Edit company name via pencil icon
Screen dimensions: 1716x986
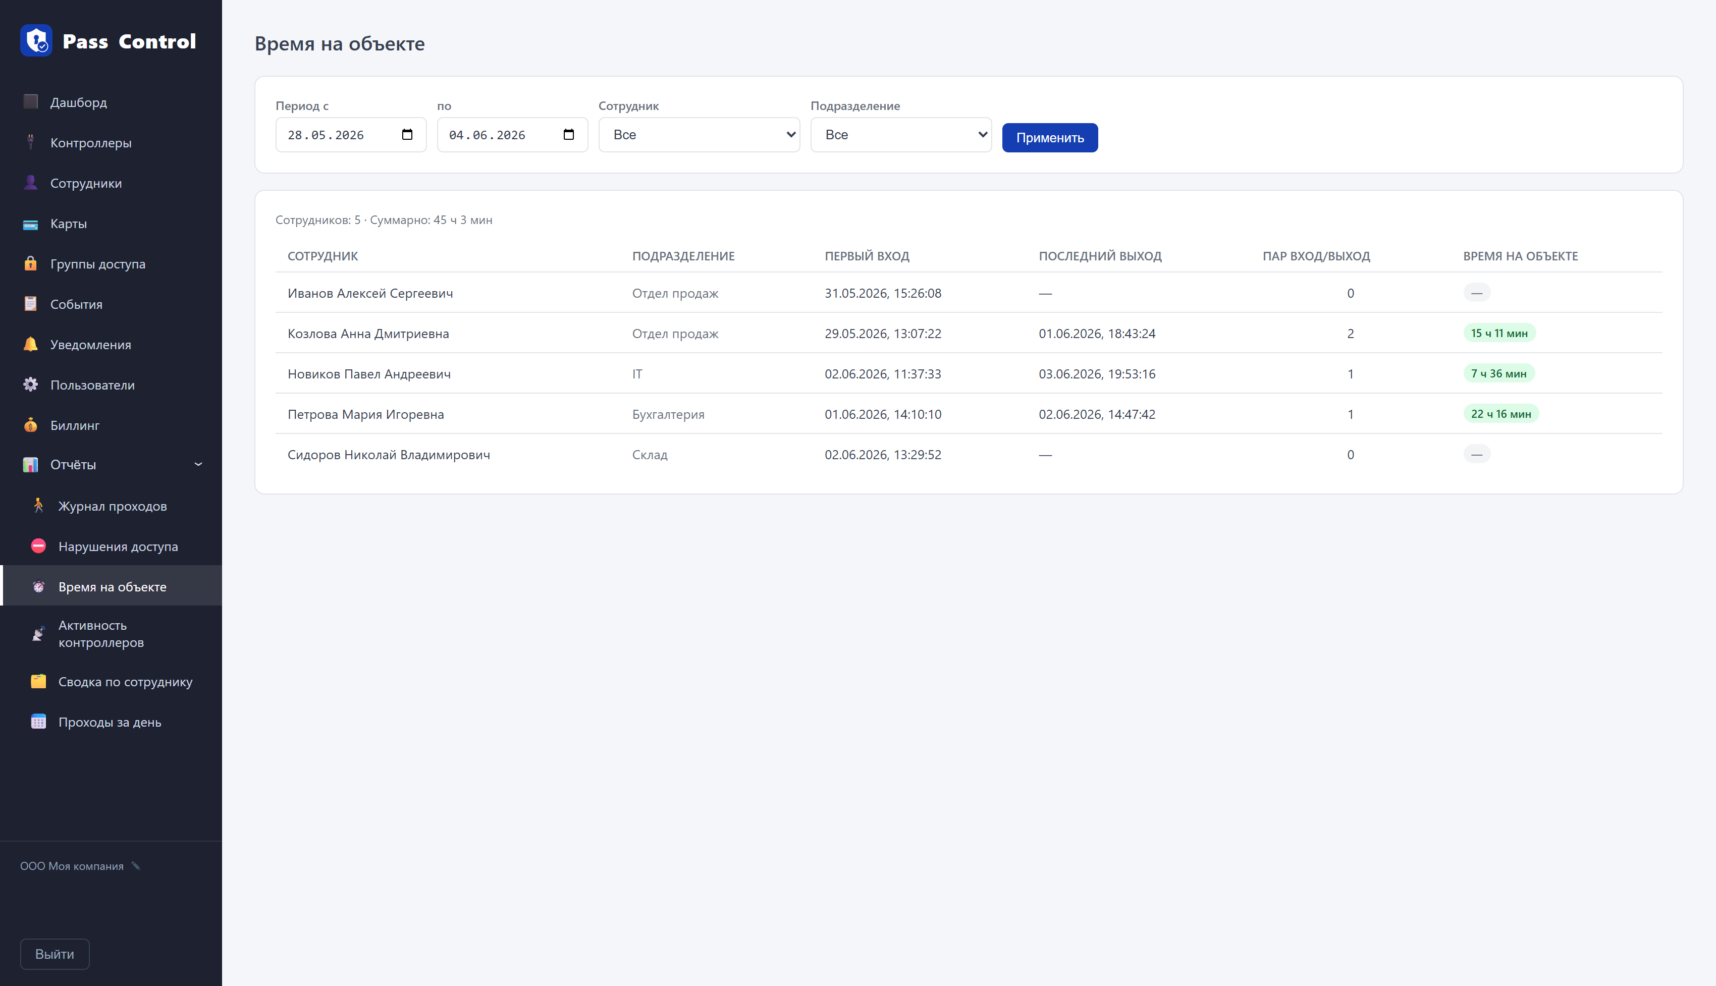click(x=136, y=866)
